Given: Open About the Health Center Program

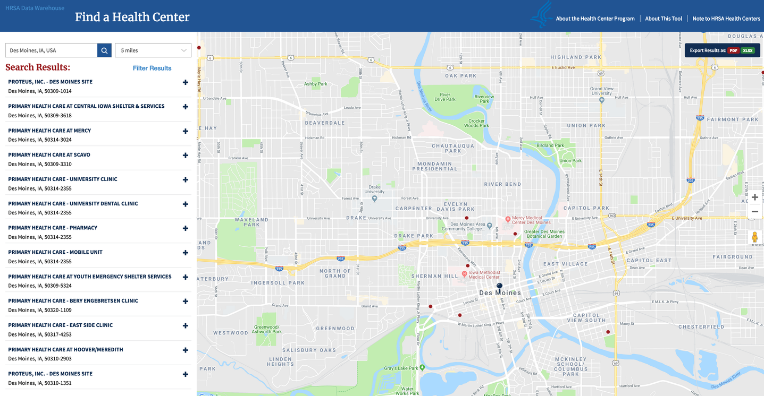Looking at the screenshot, I should tap(595, 19).
